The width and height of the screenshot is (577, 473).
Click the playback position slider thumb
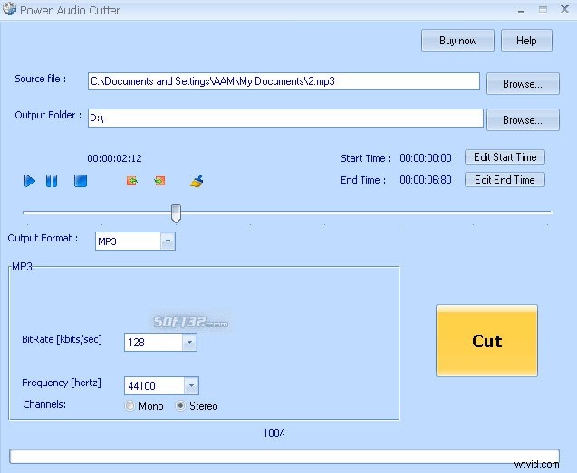coord(176,214)
